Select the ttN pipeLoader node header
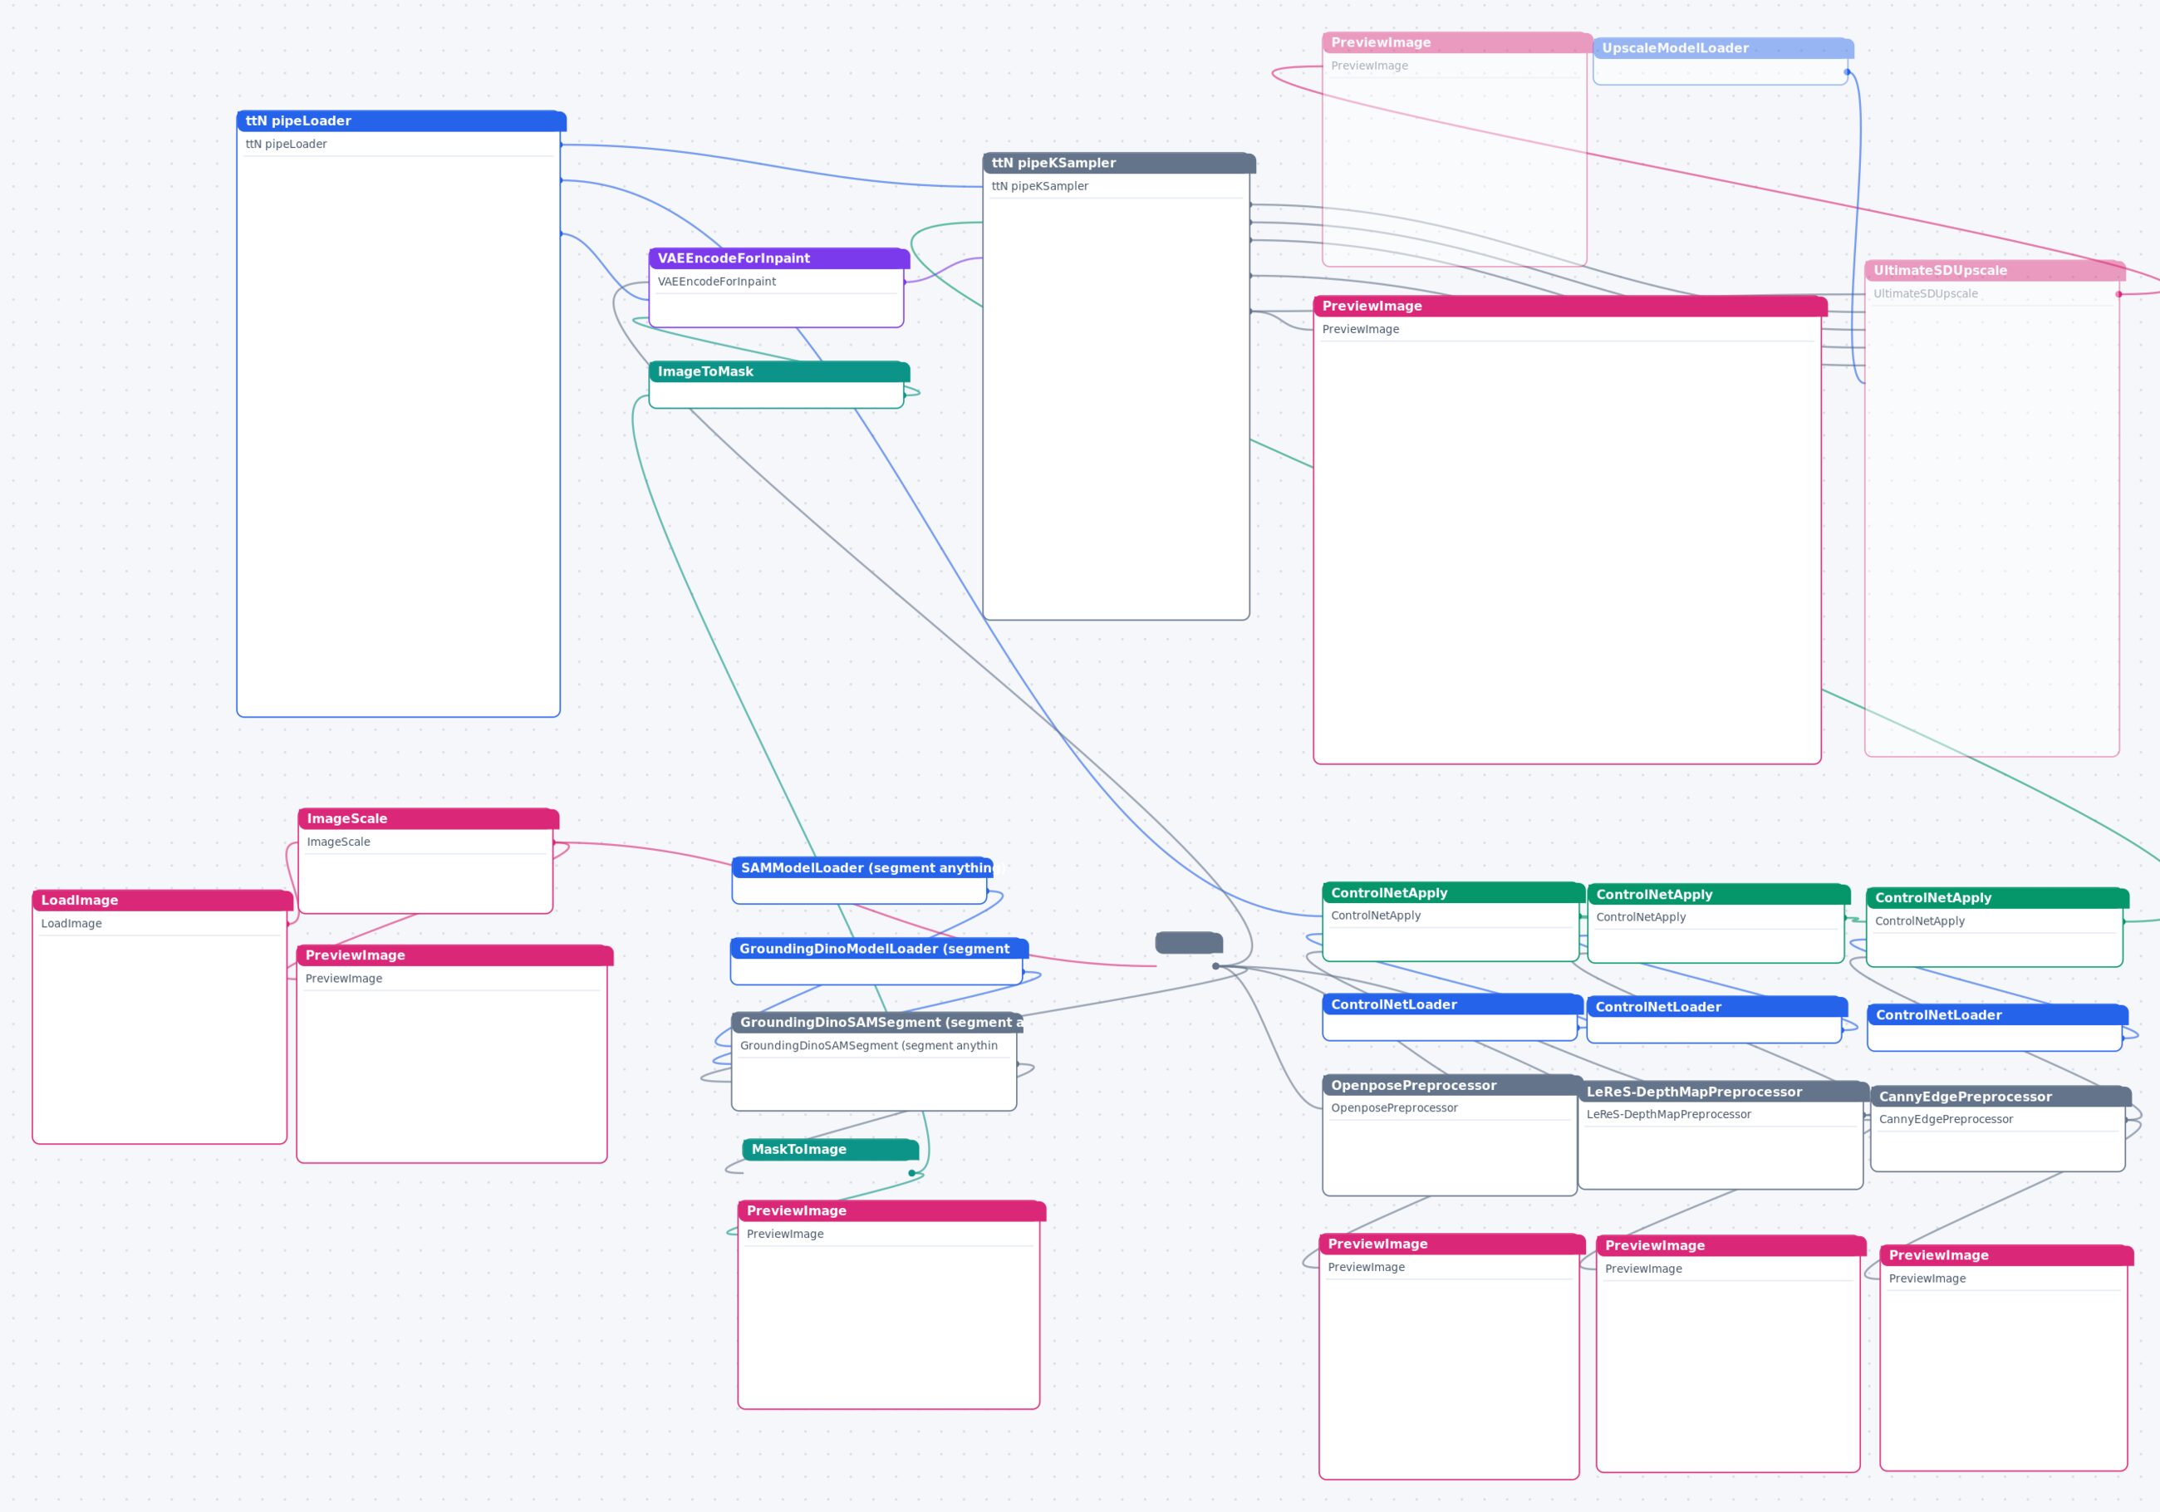The image size is (2160, 1512). (x=400, y=121)
